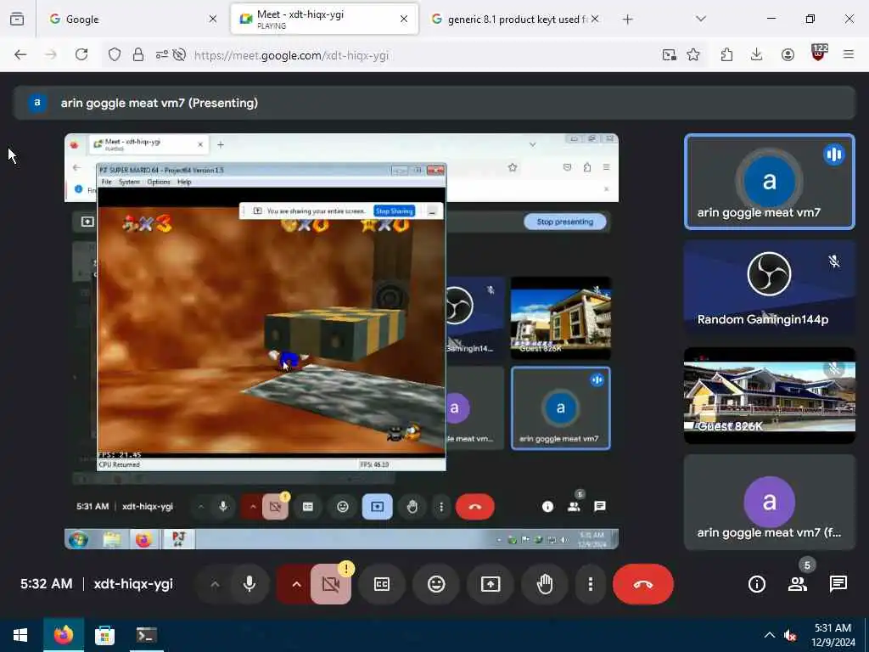869x652 pixels.
Task: Turn on camera in Meet bar
Action: 330,584
